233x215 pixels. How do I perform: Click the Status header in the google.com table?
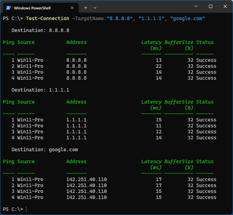[205, 162]
